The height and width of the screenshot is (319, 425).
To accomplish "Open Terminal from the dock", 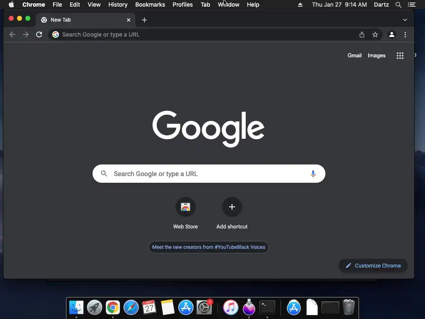I will click(267, 308).
